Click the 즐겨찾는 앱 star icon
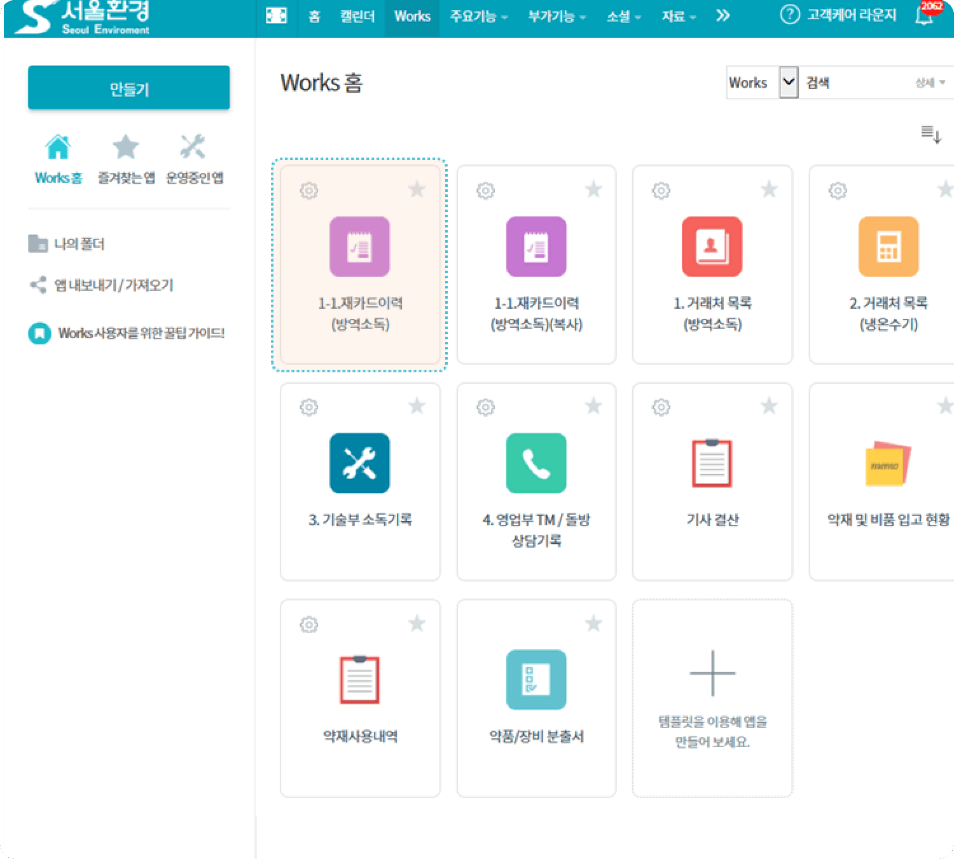954x859 pixels. [125, 147]
